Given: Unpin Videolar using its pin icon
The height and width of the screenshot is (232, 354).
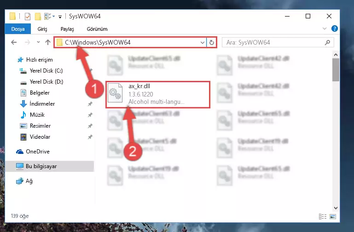Looking at the screenshot, I should [90, 137].
